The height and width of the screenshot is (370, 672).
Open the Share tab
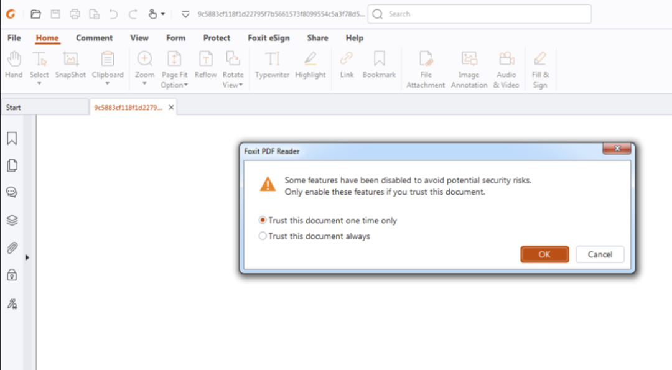tap(317, 38)
